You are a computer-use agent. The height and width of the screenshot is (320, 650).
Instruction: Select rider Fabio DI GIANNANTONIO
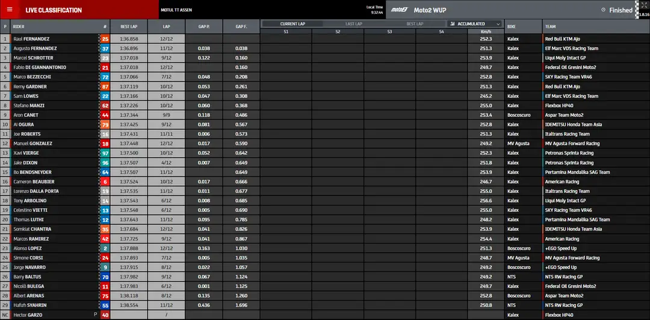click(39, 67)
